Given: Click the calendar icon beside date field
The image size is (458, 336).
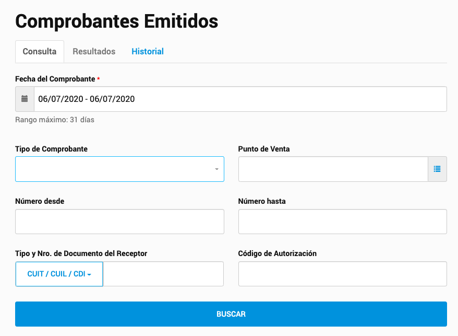Looking at the screenshot, I should coord(25,99).
